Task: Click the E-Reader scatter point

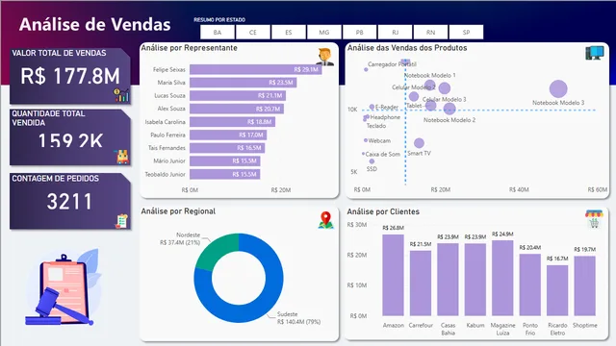Action: click(372, 107)
